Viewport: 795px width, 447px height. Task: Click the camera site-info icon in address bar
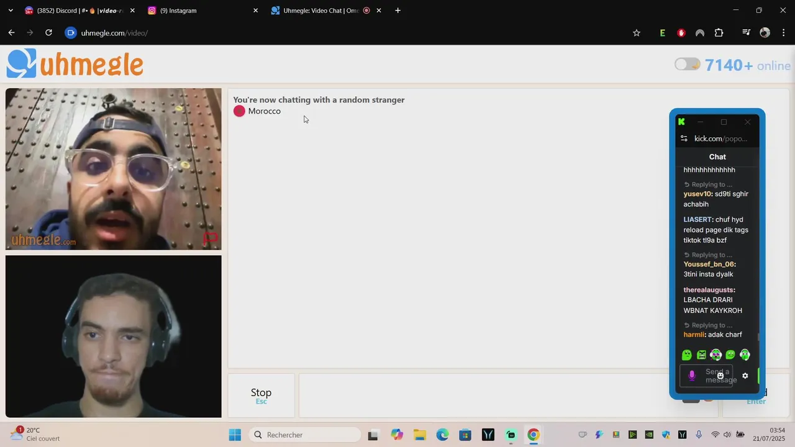point(71,33)
